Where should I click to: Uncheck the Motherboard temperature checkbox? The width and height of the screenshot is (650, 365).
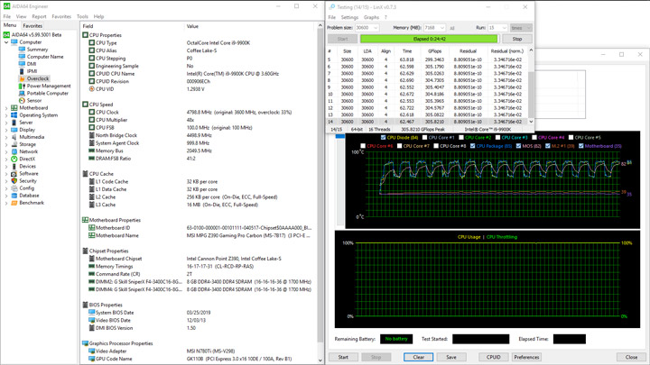click(581, 145)
